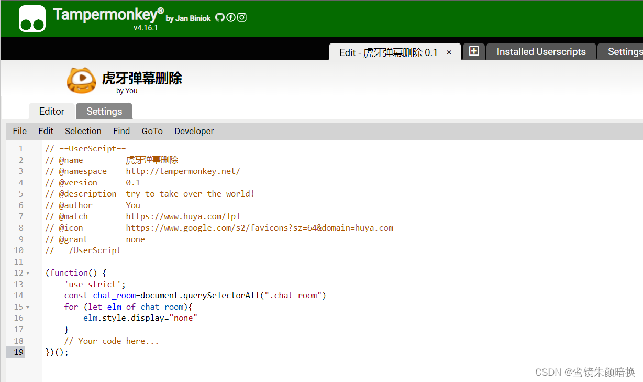Click the querySelectorAll code line
Image resolution: width=643 pixels, height=382 pixels.
pyautogui.click(x=195, y=296)
